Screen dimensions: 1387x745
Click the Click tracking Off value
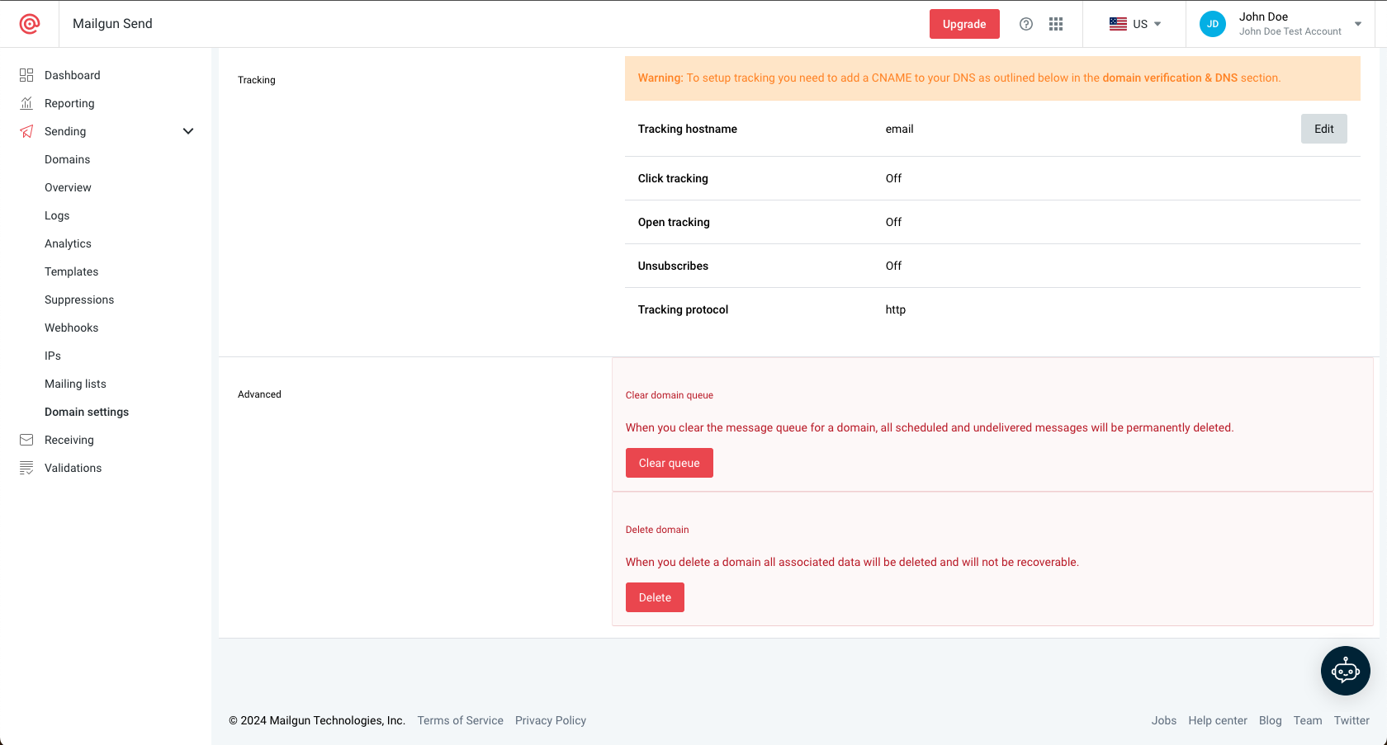[893, 178]
